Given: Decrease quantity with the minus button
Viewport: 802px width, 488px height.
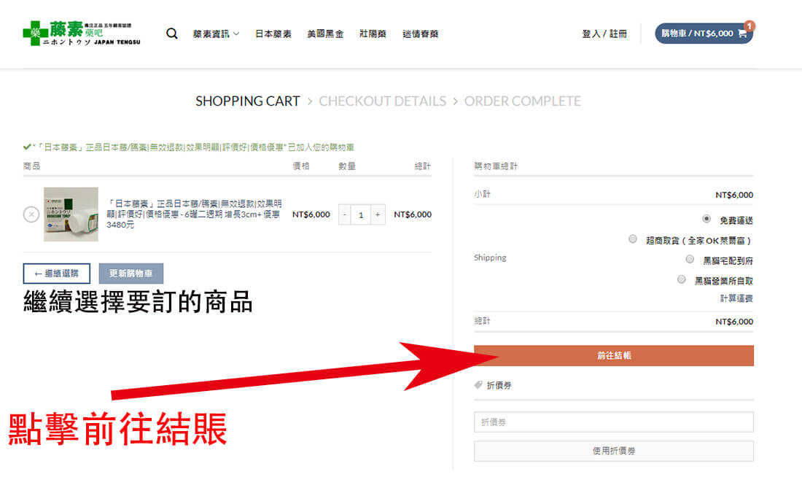Looking at the screenshot, I should click(x=345, y=215).
